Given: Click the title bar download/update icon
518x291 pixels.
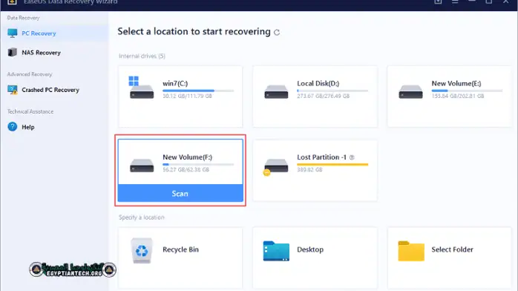Looking at the screenshot, I should [x=438, y=1].
